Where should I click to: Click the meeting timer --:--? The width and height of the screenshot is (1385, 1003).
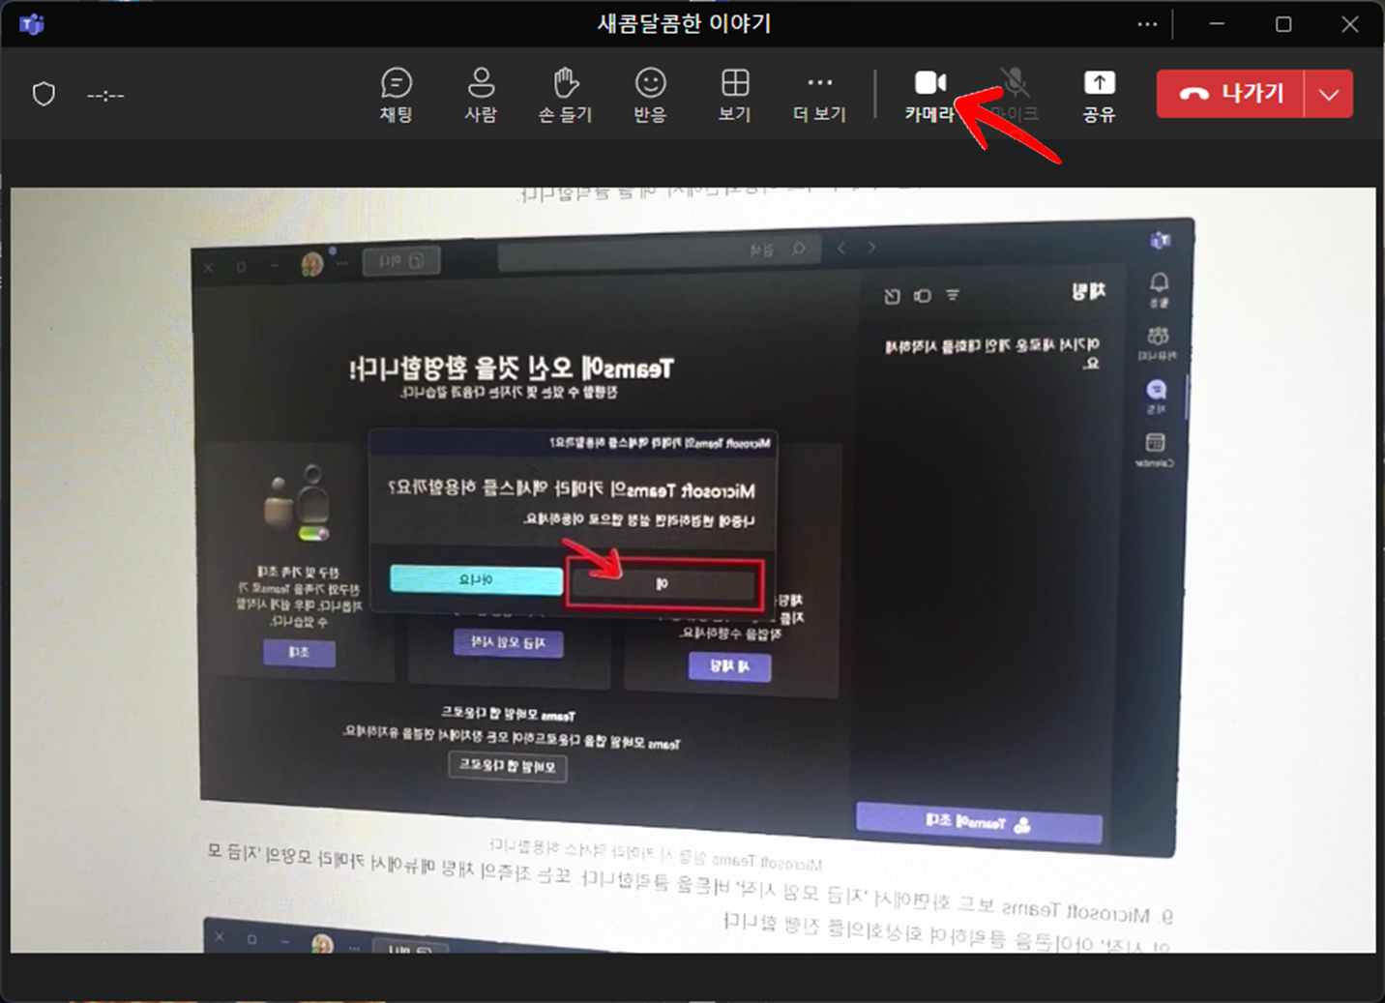(105, 95)
